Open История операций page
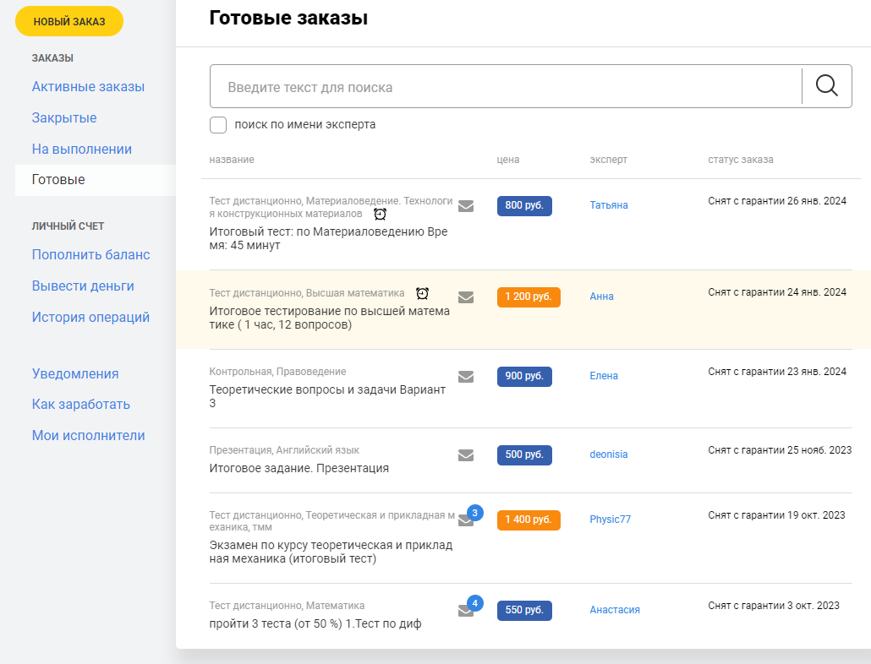The width and height of the screenshot is (871, 664). coord(90,317)
